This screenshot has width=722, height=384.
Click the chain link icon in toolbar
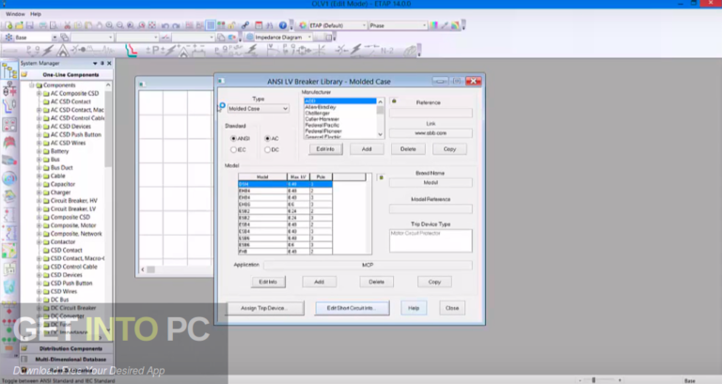tap(245, 25)
